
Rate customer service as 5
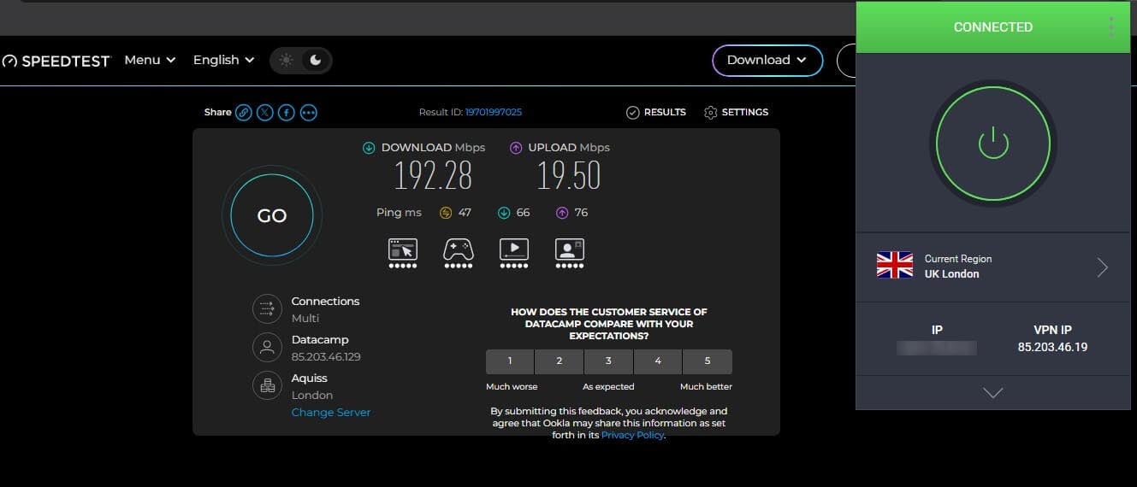point(708,361)
